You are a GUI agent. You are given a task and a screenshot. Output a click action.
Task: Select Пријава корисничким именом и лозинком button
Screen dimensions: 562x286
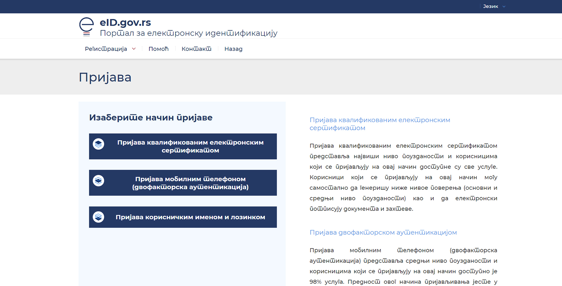point(190,217)
